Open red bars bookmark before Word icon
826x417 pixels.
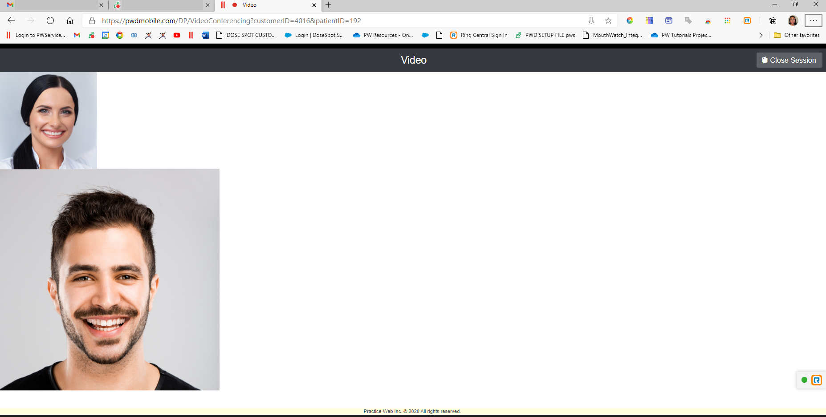point(191,35)
